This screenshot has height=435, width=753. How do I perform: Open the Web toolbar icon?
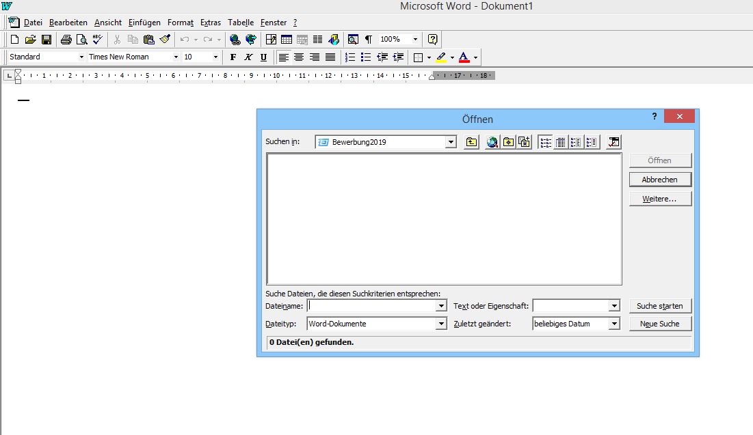pos(251,40)
